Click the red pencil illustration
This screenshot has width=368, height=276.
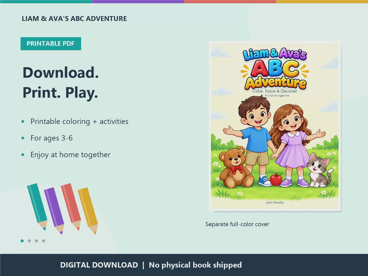[x=71, y=206]
